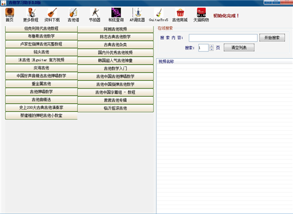Open 临沂摇滚吉他 tutorial category
This screenshot has width=293, height=214.
click(115, 108)
